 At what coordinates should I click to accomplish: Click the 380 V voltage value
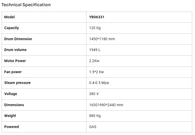point(94,94)
